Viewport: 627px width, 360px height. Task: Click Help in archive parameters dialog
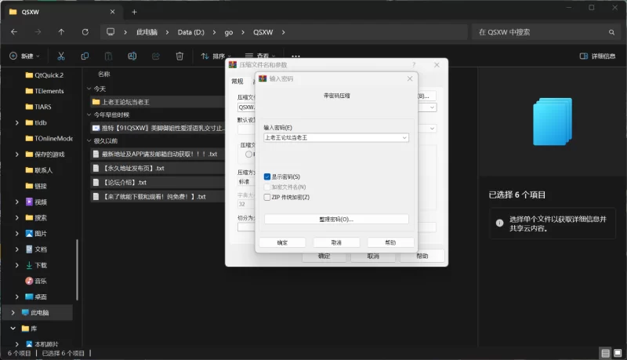tap(422, 256)
